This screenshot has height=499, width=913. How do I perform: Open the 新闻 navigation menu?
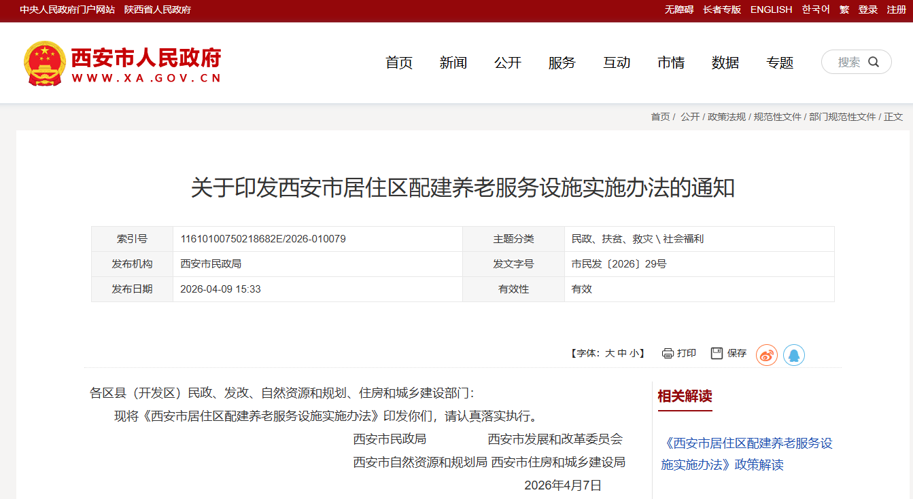(x=453, y=62)
